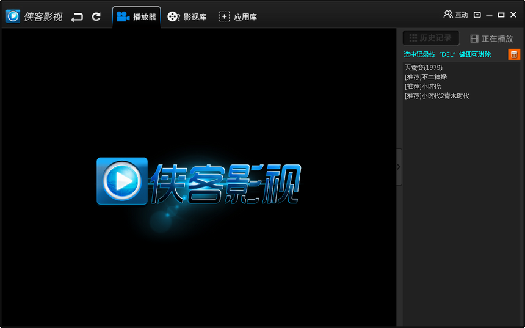Switch to the 正在播放 panel tab
Image resolution: width=525 pixels, height=328 pixels.
click(x=491, y=38)
